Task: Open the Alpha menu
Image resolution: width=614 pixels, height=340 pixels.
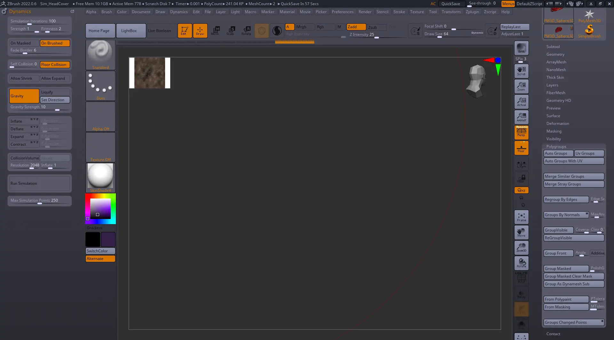Action: tap(91, 12)
